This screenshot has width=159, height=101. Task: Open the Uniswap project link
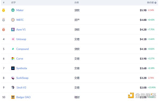click(x=21, y=39)
